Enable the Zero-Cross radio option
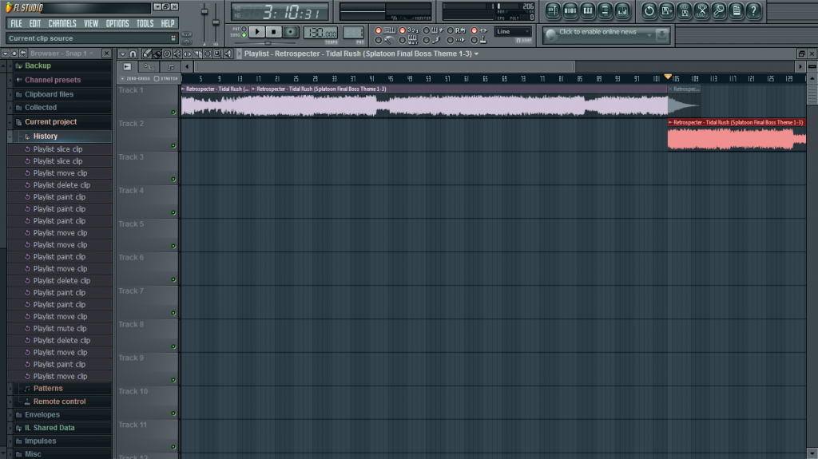 [x=122, y=79]
